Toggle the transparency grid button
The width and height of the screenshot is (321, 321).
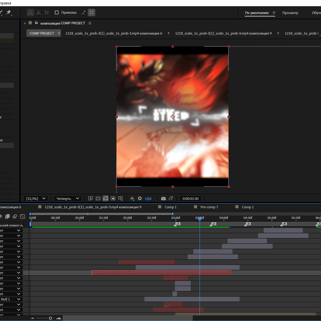tap(98, 198)
